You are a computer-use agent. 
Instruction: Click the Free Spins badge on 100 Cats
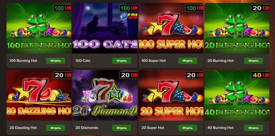click(129, 16)
